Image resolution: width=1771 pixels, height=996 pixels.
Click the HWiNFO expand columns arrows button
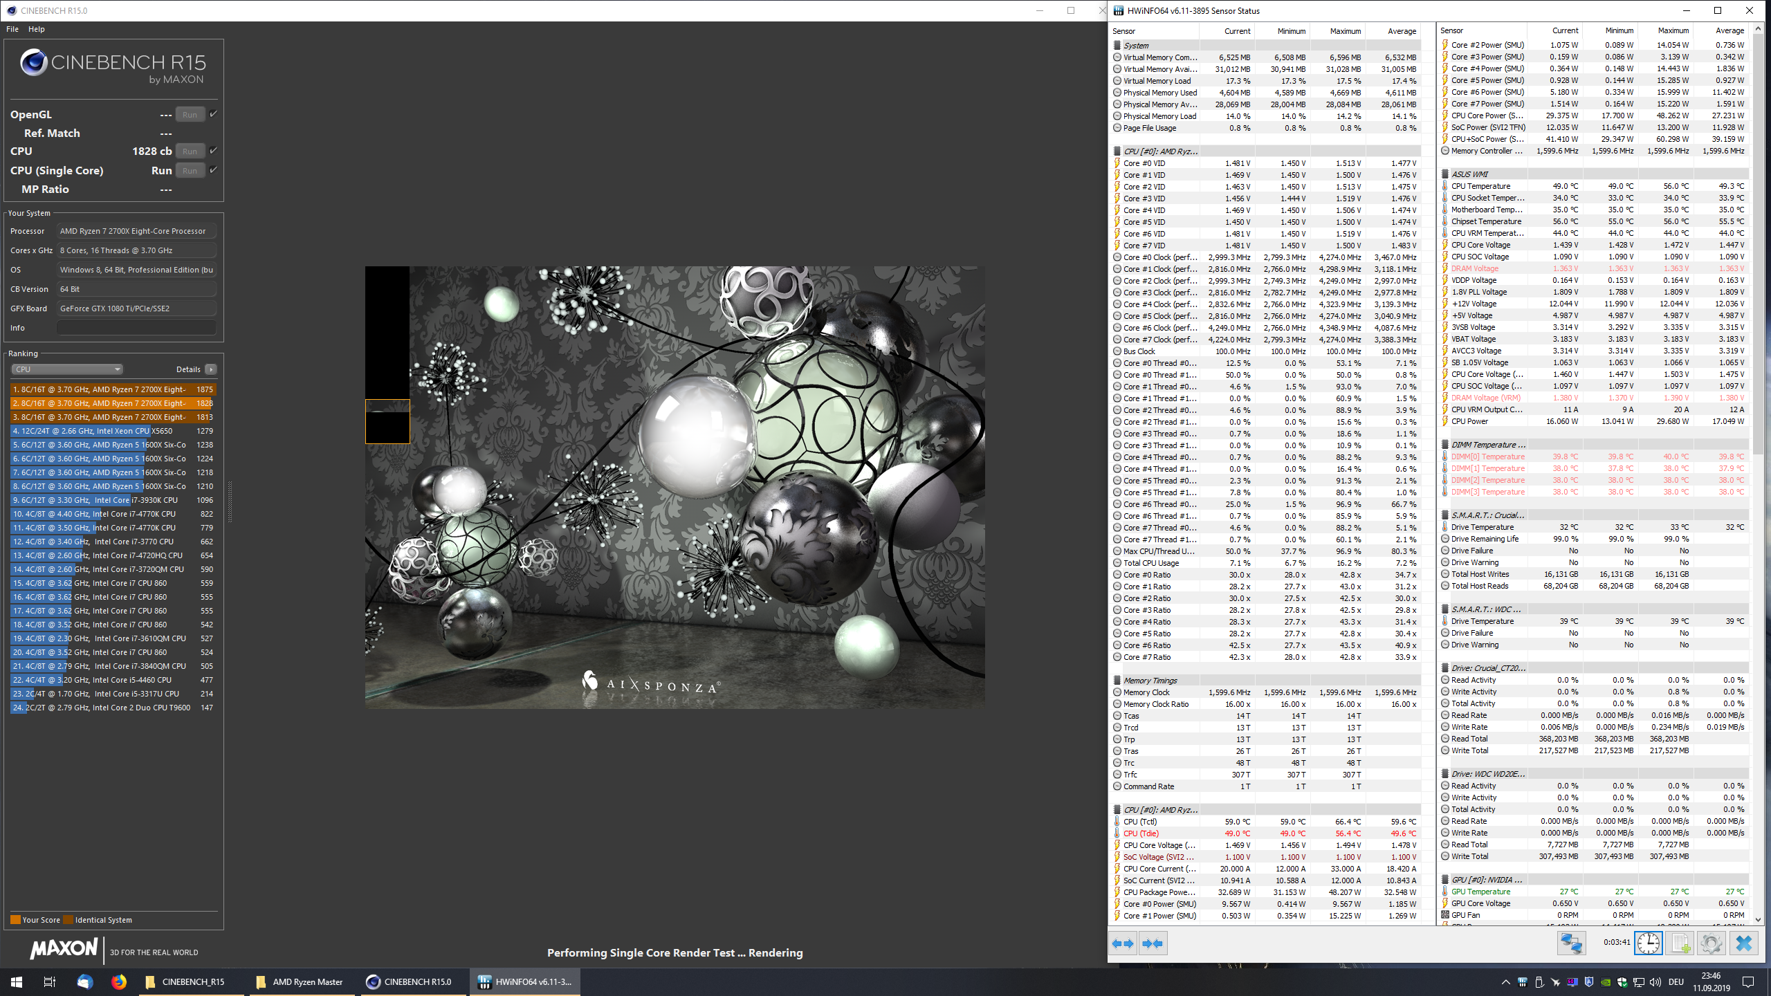pos(1123,943)
